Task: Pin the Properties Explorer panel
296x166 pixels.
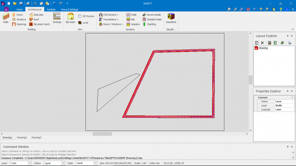Action: click(x=288, y=91)
